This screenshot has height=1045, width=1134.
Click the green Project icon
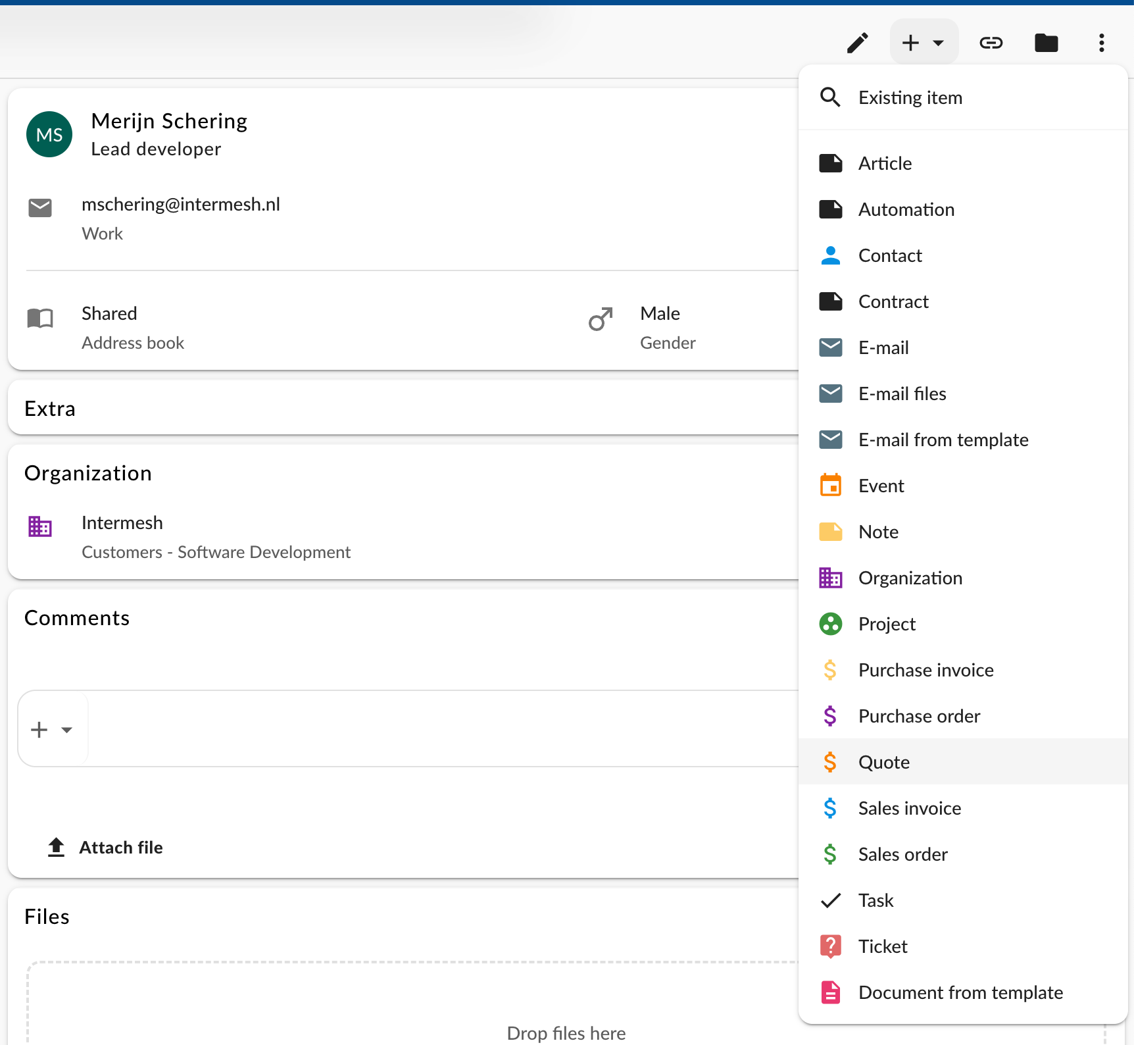[x=830, y=624]
